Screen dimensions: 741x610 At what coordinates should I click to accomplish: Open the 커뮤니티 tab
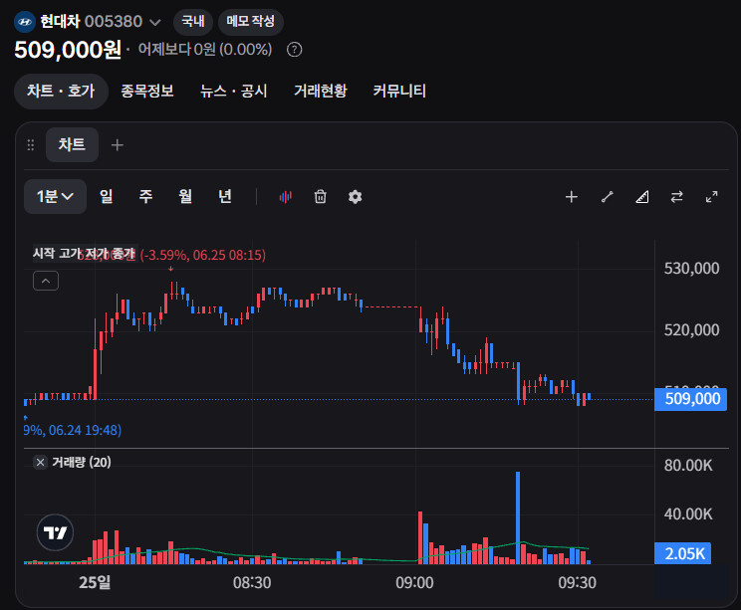(399, 91)
